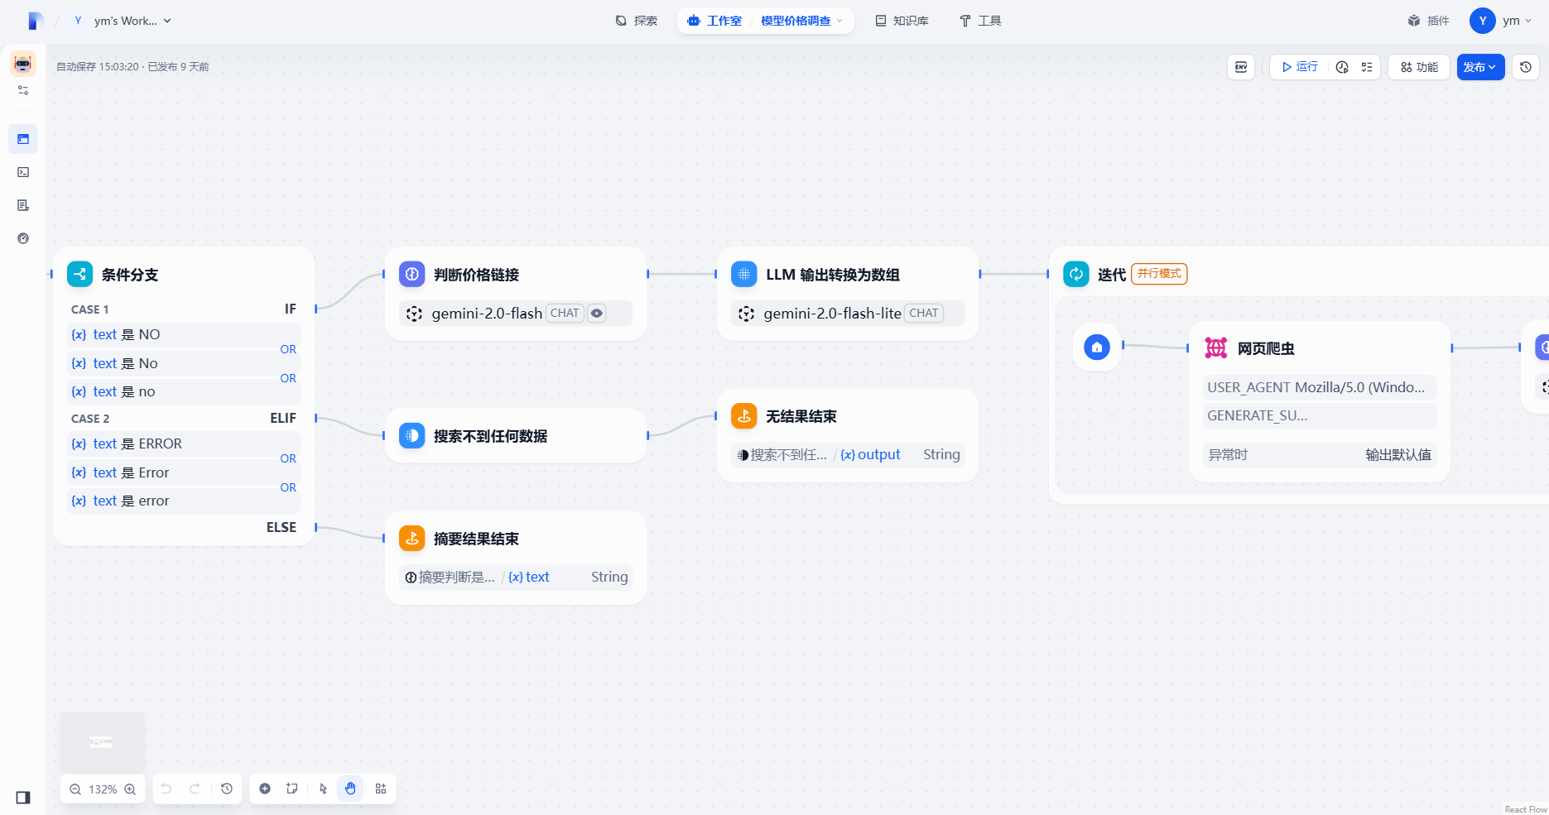
Task: Add a new node with the plus icon
Action: pyautogui.click(x=265, y=789)
